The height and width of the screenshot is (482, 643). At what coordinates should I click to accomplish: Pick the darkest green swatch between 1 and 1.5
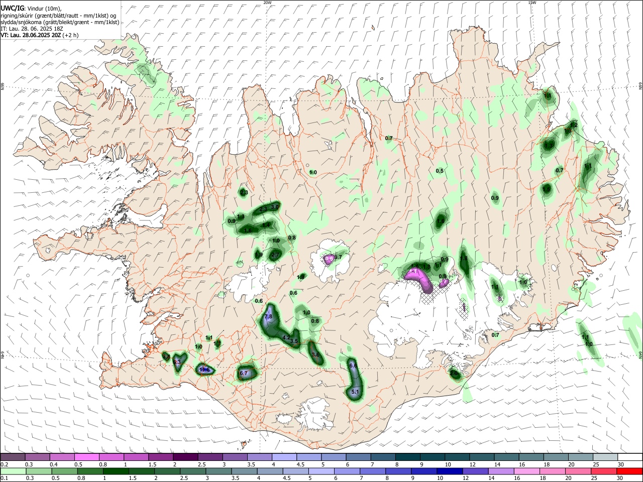[x=116, y=471]
